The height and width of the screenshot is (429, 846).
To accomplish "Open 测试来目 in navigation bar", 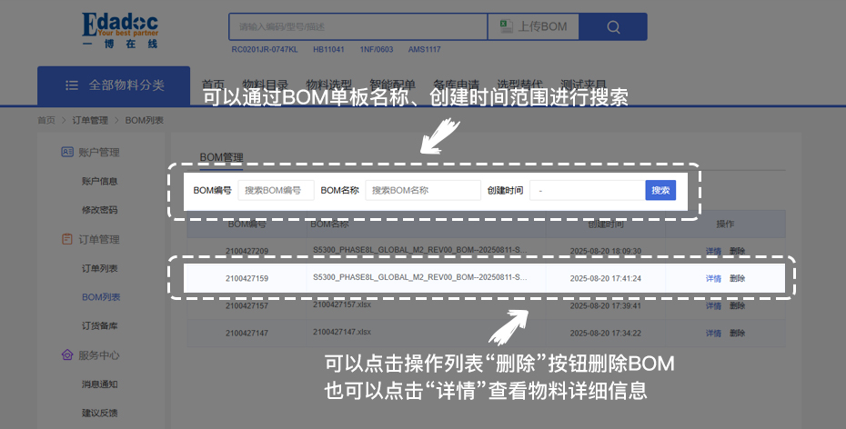I will coord(583,85).
